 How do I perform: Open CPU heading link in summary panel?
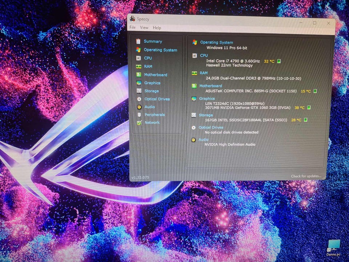(204, 55)
